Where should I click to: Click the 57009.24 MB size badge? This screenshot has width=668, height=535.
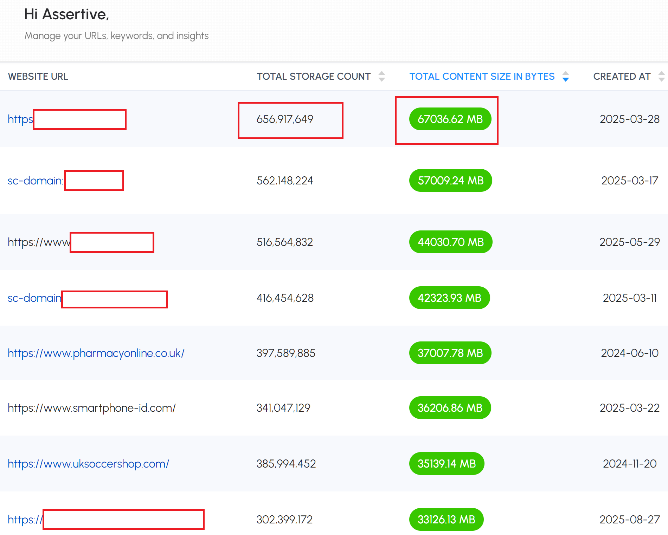[450, 181]
